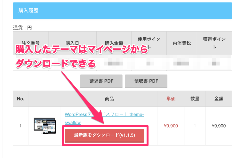
Task: Select the ¥9,900 unit price cell
Action: click(171, 126)
